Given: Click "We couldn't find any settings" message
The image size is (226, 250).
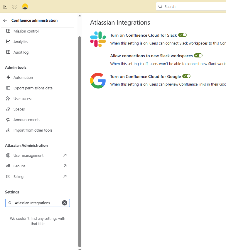Looking at the screenshot, I should point(38,221).
